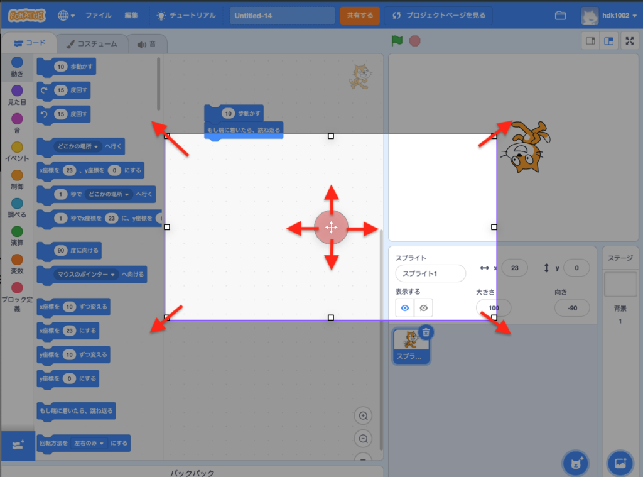The width and height of the screenshot is (643, 477).
Task: Click the x座標を10ずつ変える block
Action: pos(73,307)
